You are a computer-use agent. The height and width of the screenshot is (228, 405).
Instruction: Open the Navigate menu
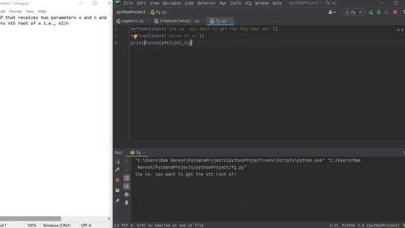coord(171,3)
